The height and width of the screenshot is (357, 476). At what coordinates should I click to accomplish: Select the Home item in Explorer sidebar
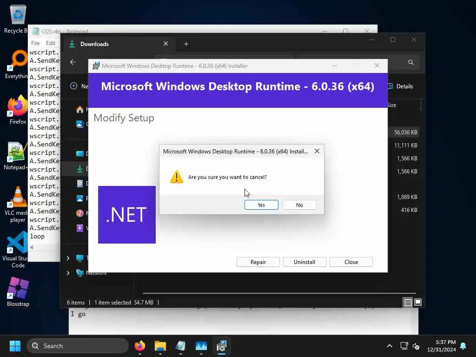[80, 110]
